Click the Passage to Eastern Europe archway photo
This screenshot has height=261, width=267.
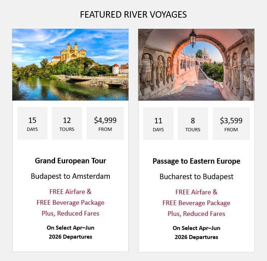[x=196, y=65]
